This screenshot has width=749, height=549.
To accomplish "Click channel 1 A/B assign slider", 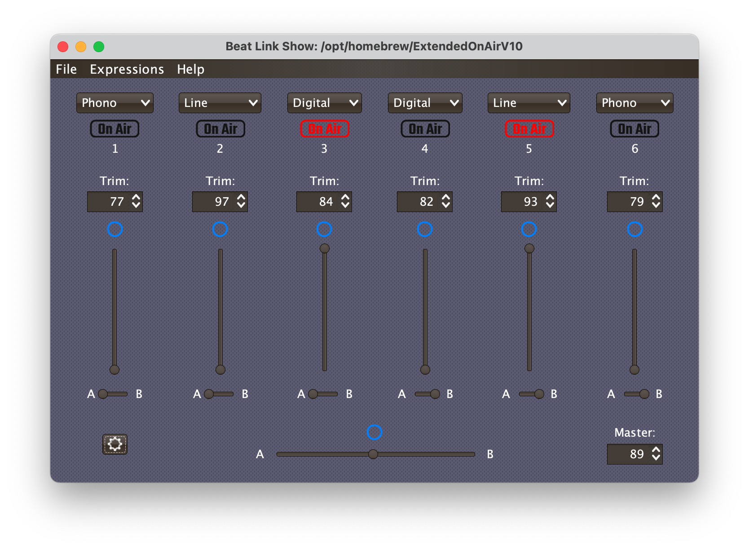I will pos(113,394).
